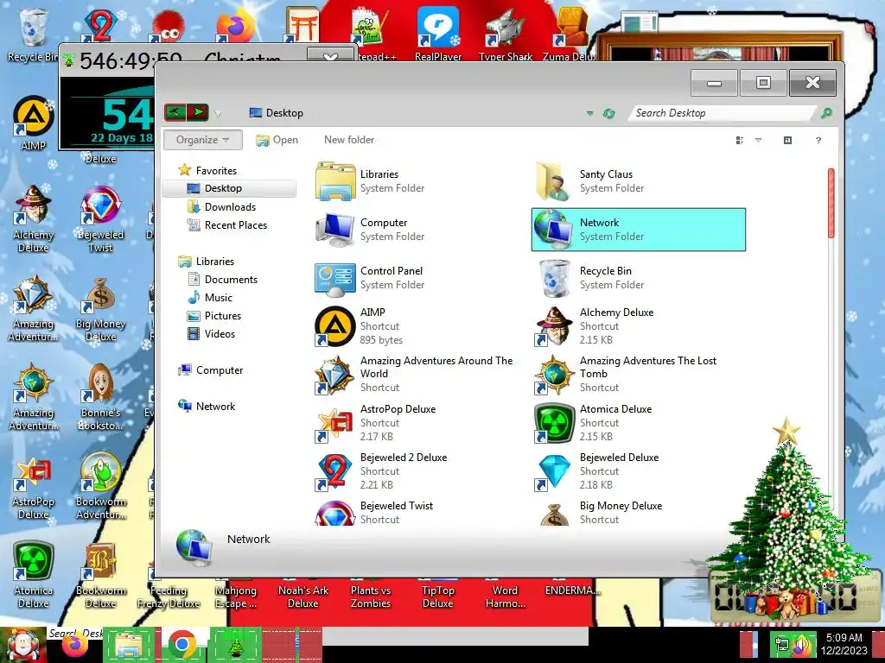
Task: Select the Computer system folder icon
Action: click(335, 230)
